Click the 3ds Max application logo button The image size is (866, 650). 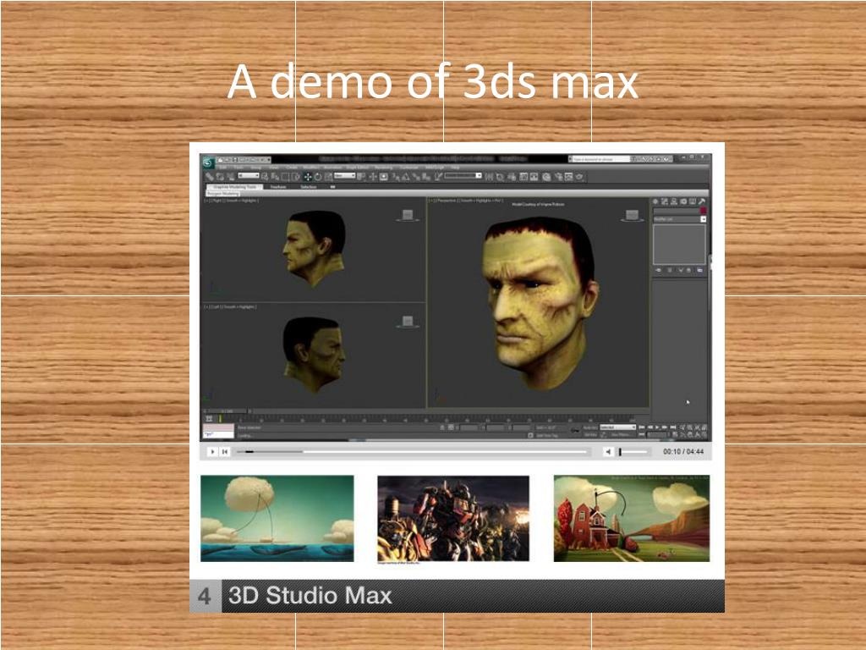pos(208,162)
